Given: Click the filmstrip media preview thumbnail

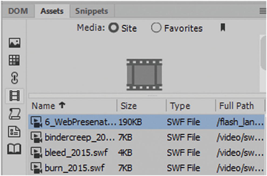Looking at the screenshot, I should [x=144, y=74].
